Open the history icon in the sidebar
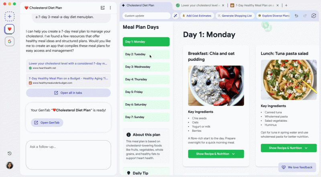 pyautogui.click(x=10, y=153)
